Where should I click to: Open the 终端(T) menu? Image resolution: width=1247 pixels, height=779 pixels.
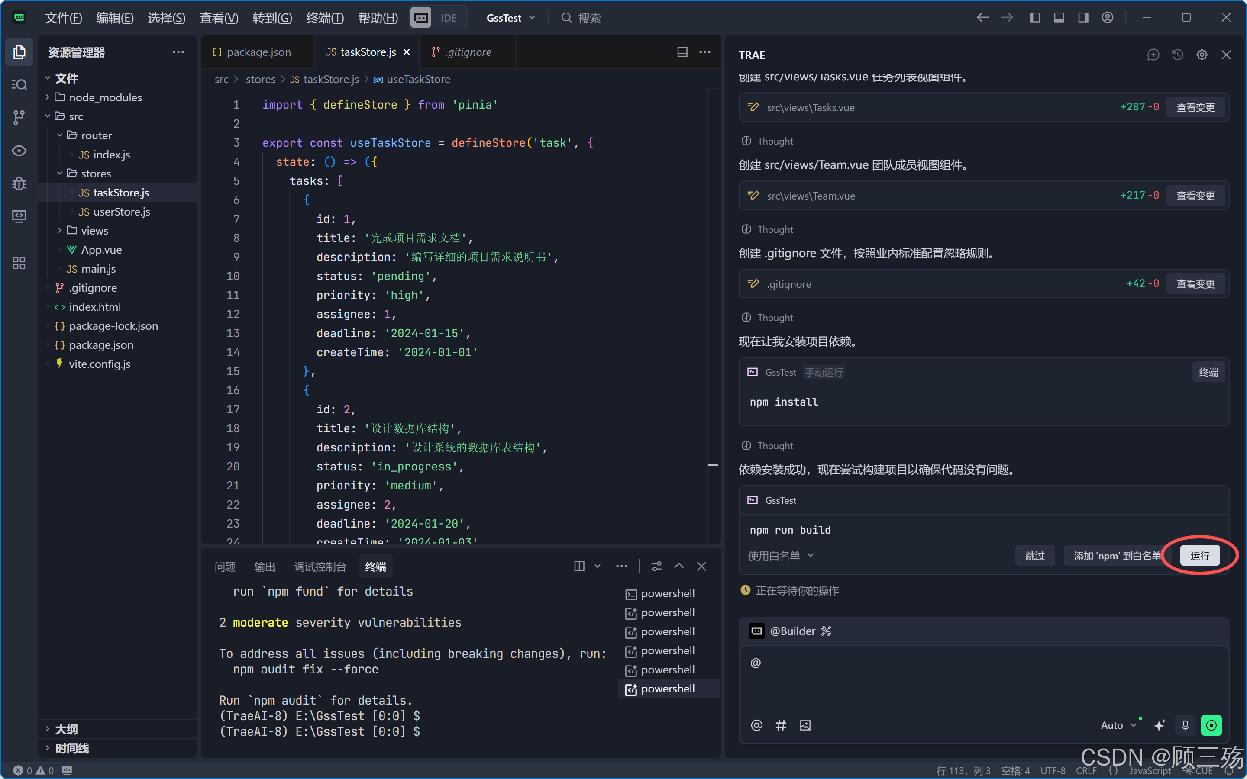pos(325,17)
